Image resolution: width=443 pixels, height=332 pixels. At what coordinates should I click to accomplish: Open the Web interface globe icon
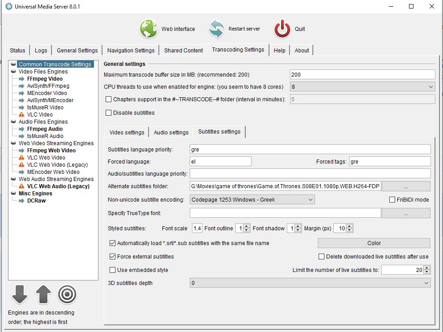click(x=149, y=29)
